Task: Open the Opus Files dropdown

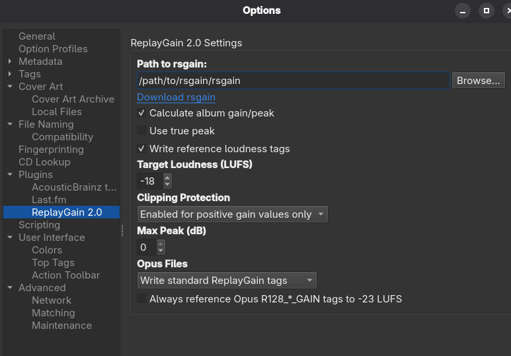Action: click(x=227, y=281)
